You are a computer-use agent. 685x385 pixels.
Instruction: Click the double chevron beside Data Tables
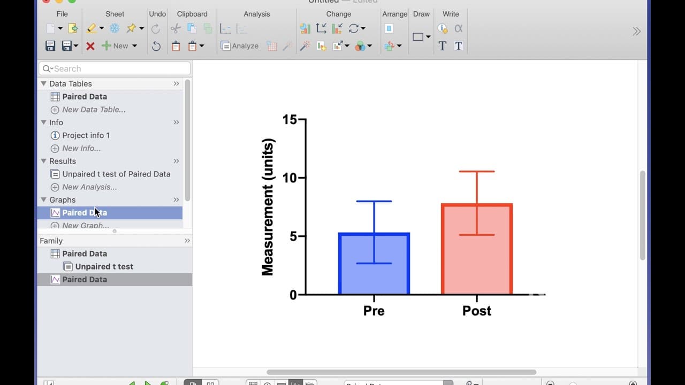point(176,83)
